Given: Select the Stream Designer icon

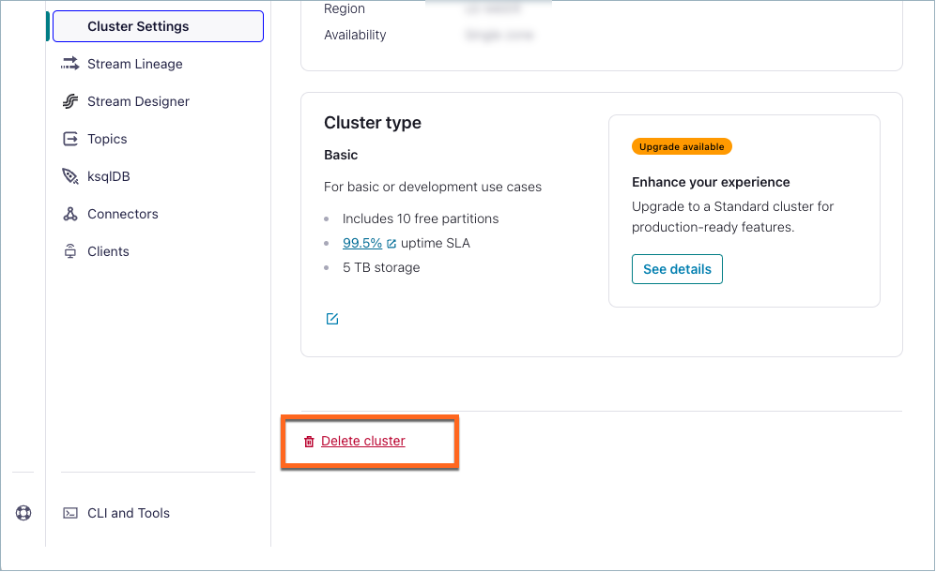Looking at the screenshot, I should [69, 100].
